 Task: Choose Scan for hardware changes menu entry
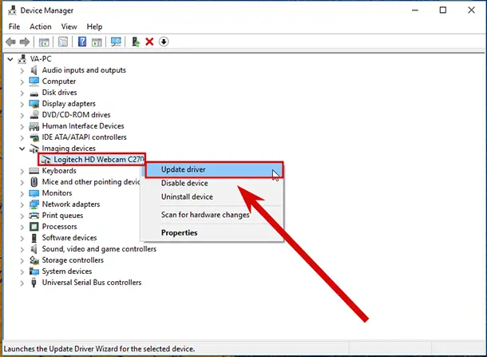click(212, 215)
